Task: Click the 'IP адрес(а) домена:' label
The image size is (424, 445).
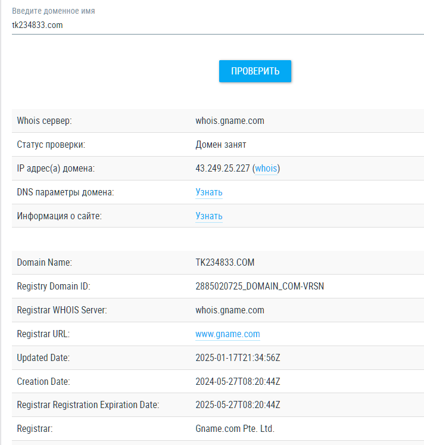Action: tap(56, 169)
